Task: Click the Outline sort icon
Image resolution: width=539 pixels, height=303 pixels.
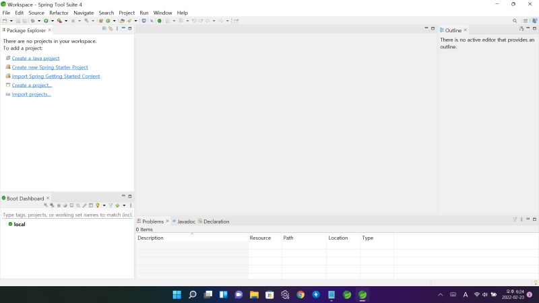Action: click(x=521, y=28)
